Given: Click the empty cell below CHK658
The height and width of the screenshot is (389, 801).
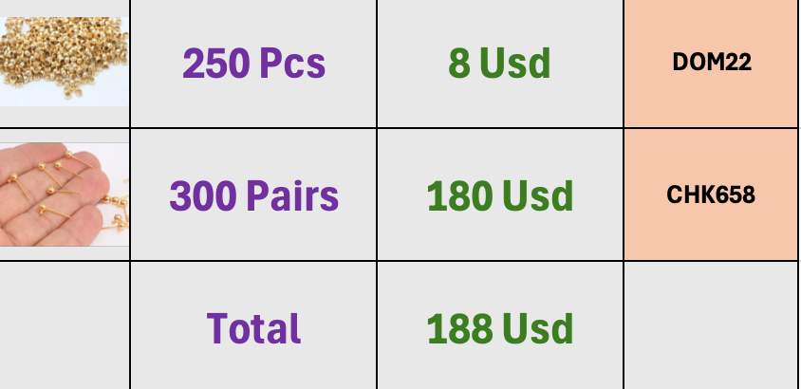Looking at the screenshot, I should 711,325.
